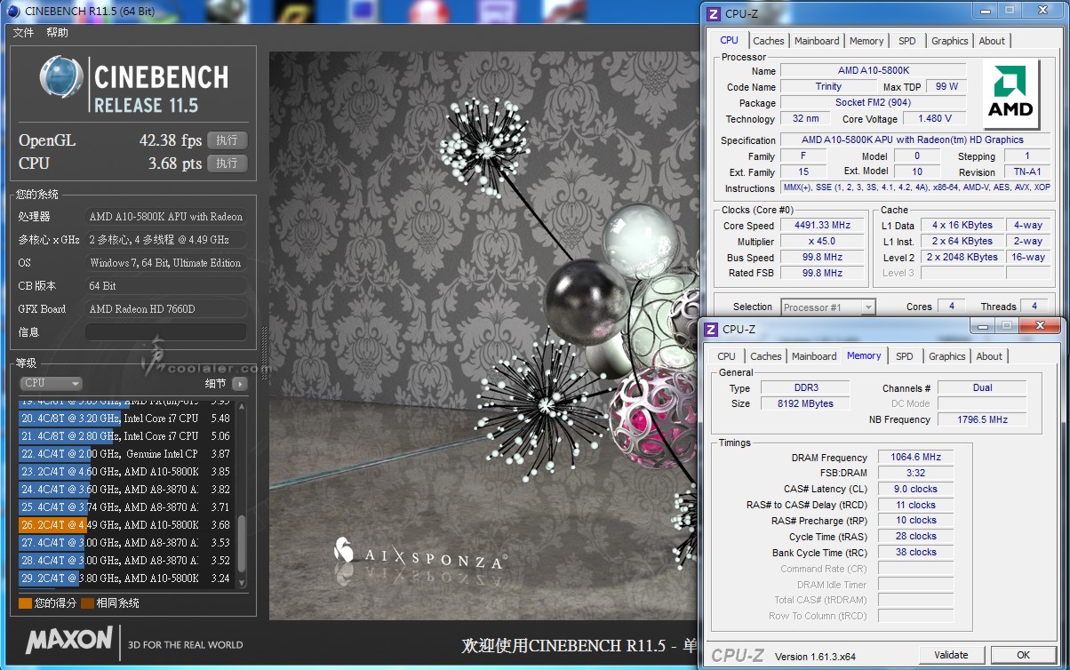Click the Validate button in CPU-Z

pyautogui.click(x=951, y=655)
